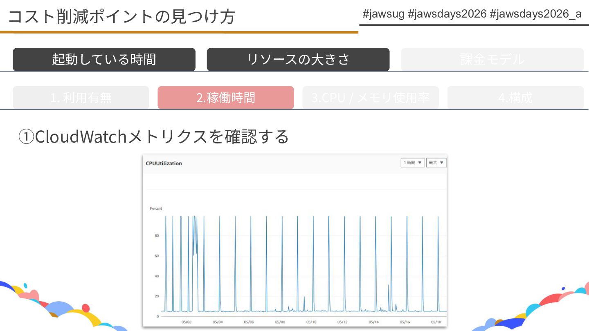
Task: Select the 起動している時間 tab
Action: 104,59
